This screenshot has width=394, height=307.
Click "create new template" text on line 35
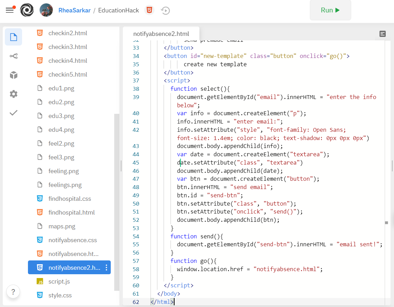tap(215, 64)
